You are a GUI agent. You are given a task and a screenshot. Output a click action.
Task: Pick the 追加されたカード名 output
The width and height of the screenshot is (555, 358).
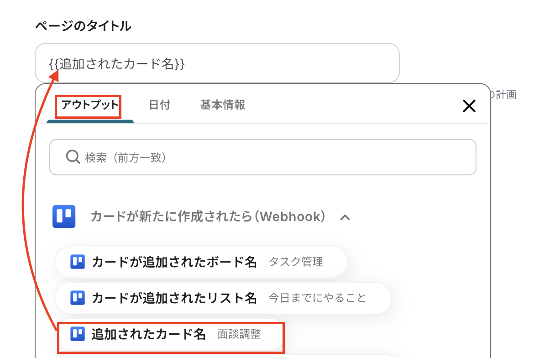pos(149,334)
